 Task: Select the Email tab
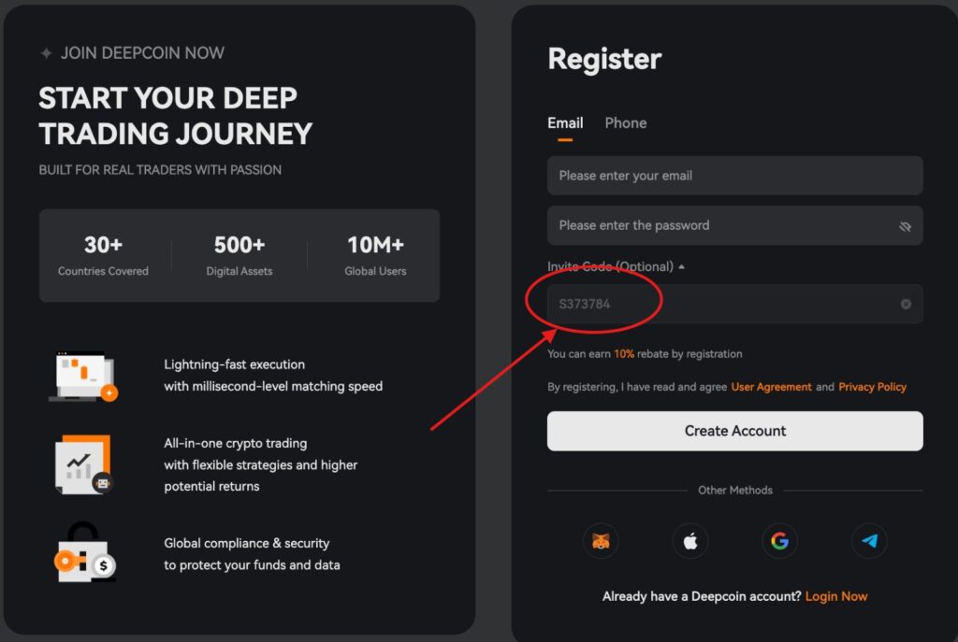pos(565,122)
